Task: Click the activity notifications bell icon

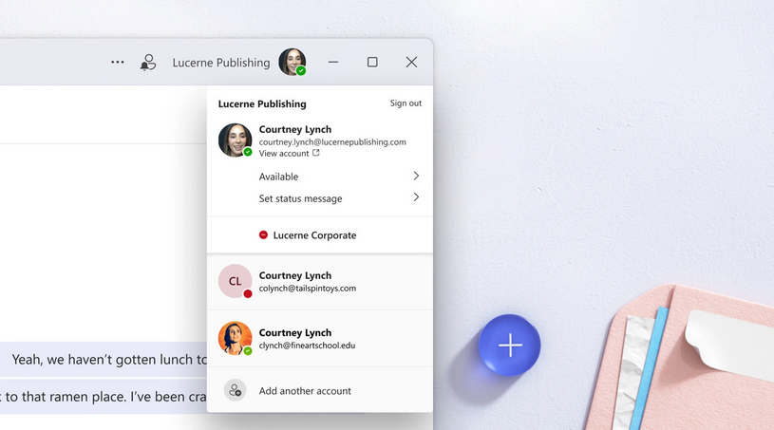Action: 147,63
